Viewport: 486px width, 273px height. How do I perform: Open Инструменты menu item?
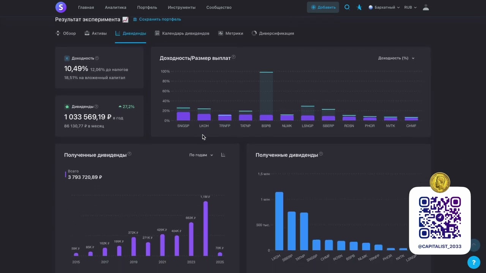point(181,7)
